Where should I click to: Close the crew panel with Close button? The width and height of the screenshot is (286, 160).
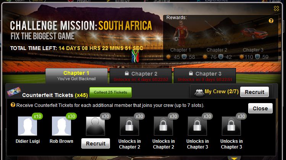tap(260, 108)
